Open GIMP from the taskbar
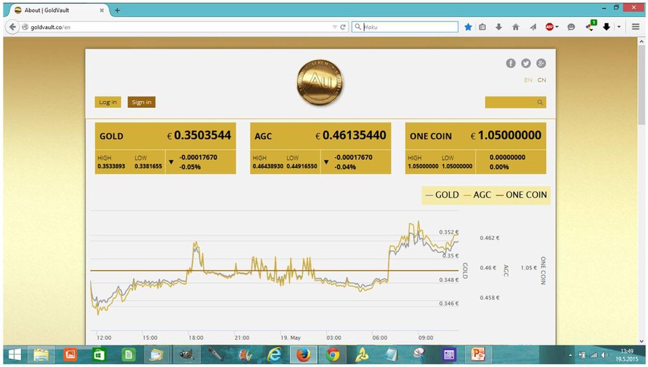This screenshot has height=367, width=648. point(186,355)
